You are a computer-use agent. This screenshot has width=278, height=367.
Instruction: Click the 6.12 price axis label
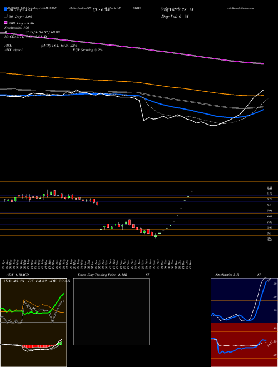click(270, 194)
